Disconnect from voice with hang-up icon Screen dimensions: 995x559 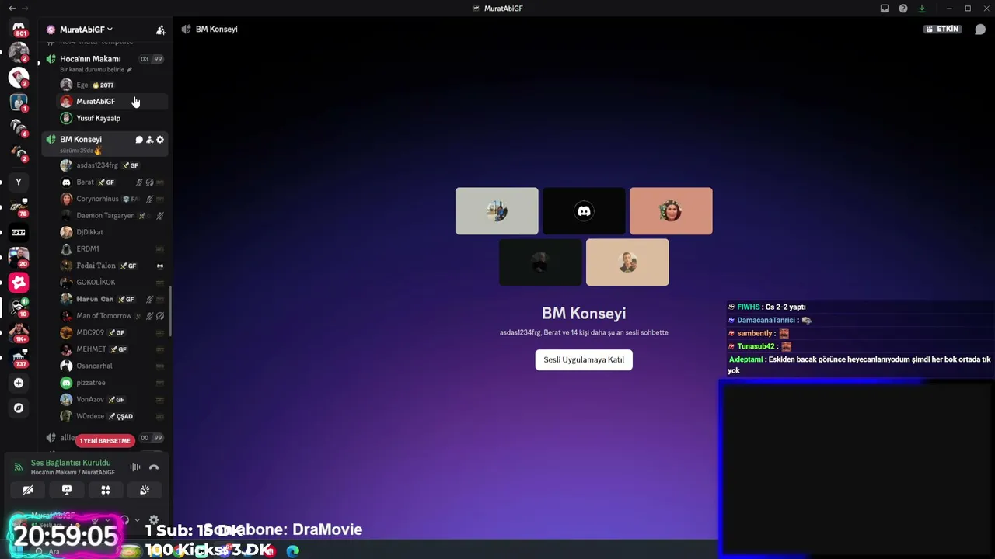click(154, 467)
